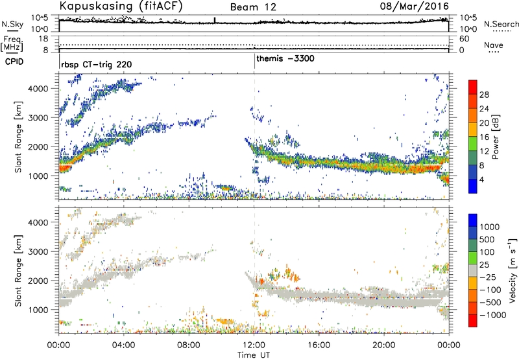This screenshot has height=359, width=519.
Task: Click the 3000 tick on velocity panel axis
Action: point(38,251)
